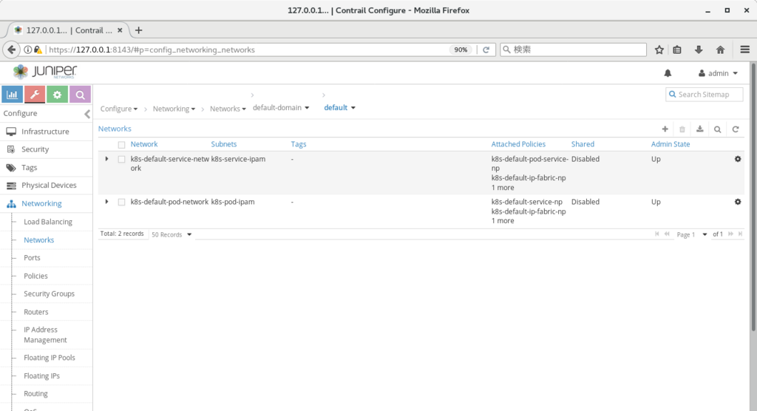
Task: Open the default project dropdown
Action: pyautogui.click(x=339, y=108)
